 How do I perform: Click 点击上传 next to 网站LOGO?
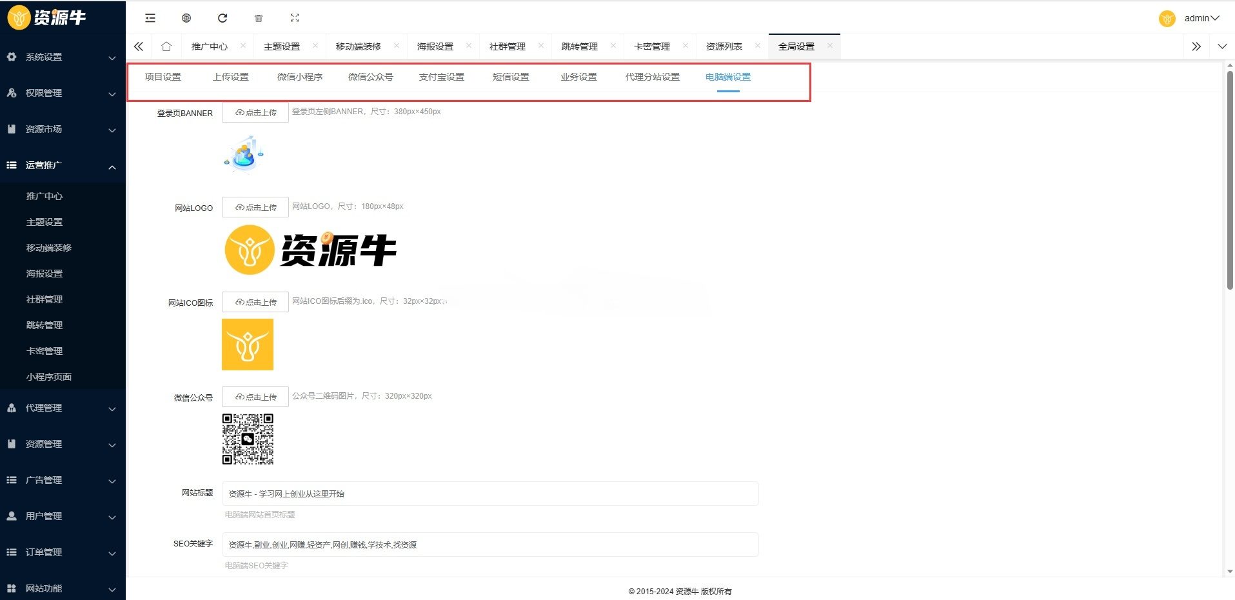[255, 207]
